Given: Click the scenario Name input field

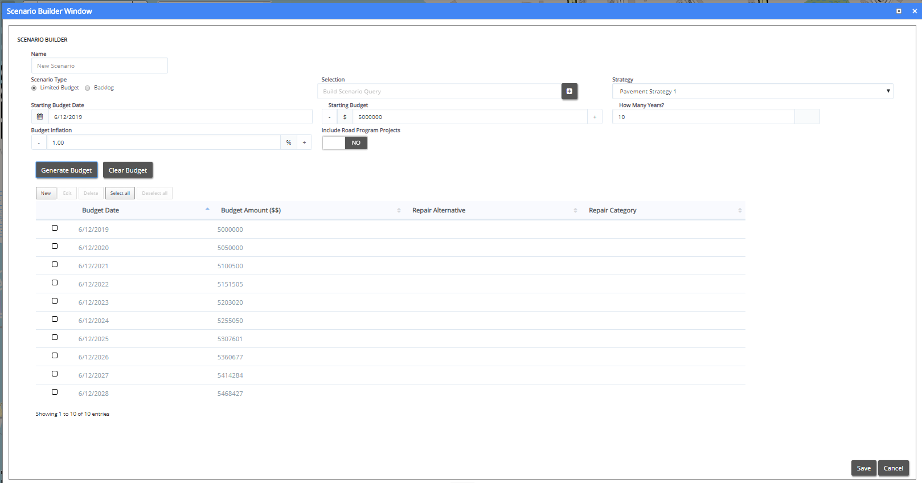Looking at the screenshot, I should [x=100, y=66].
